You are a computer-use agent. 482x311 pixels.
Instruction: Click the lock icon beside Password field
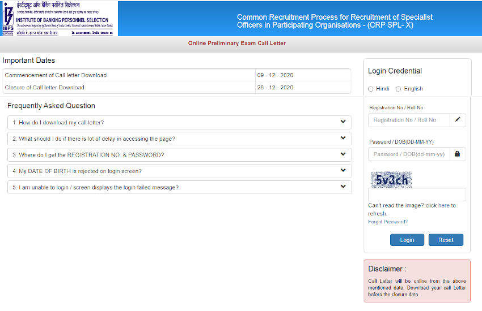click(457, 154)
